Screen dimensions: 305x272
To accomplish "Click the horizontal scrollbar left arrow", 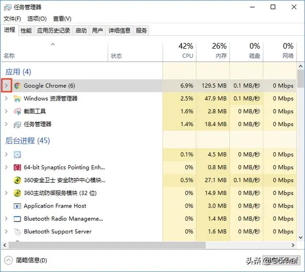I will 5,245.
